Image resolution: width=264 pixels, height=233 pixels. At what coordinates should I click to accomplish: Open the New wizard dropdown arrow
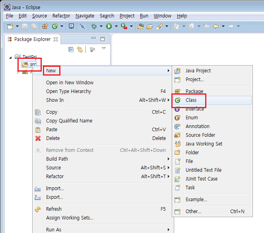coord(17,26)
